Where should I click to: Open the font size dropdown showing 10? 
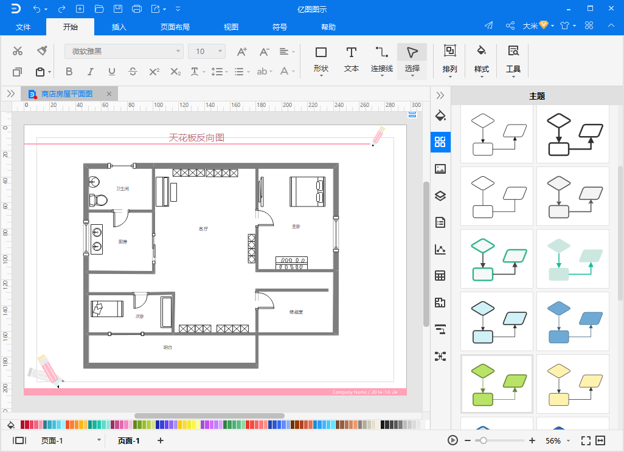(x=207, y=51)
